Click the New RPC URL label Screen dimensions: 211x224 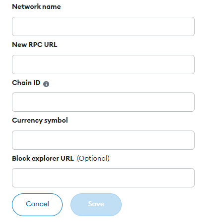35,45
